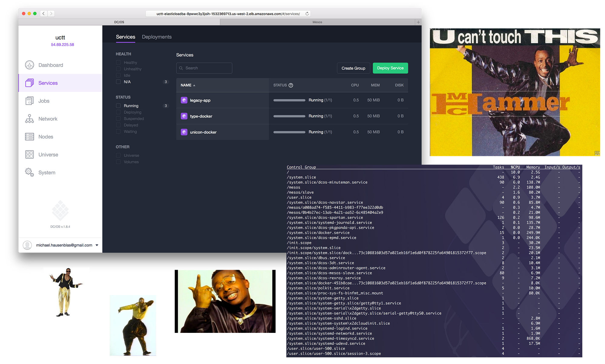Toggle the Universe filter checkbox
This screenshot has width=605, height=364.
tap(118, 155)
